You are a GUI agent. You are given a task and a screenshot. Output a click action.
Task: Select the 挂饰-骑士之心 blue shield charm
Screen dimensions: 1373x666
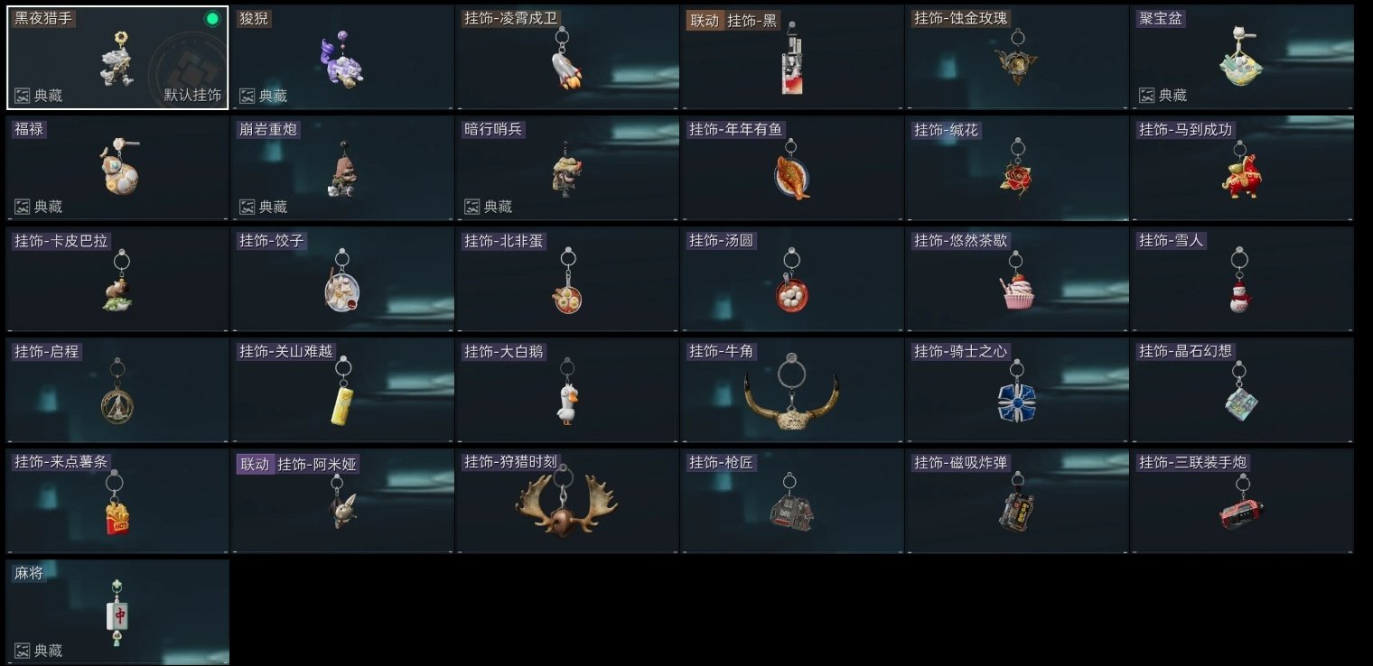click(1017, 390)
